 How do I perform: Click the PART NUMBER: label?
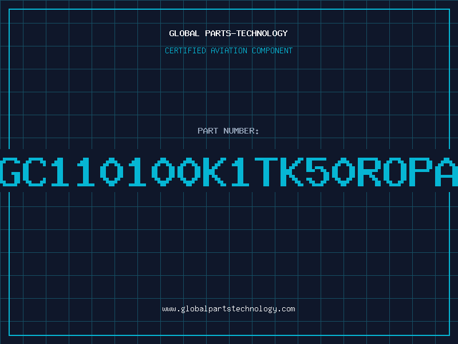[x=228, y=131]
